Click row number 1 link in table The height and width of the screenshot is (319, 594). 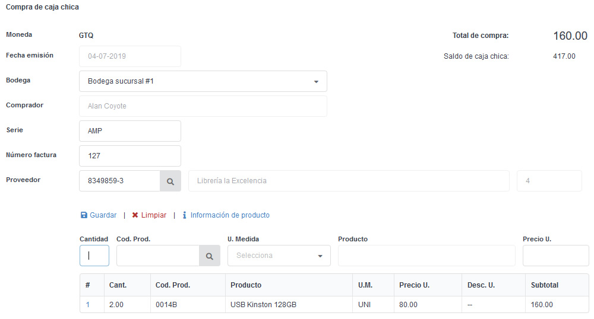[88, 305]
